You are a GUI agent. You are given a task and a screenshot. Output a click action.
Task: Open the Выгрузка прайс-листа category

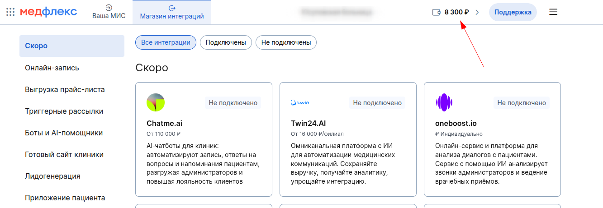pos(65,89)
